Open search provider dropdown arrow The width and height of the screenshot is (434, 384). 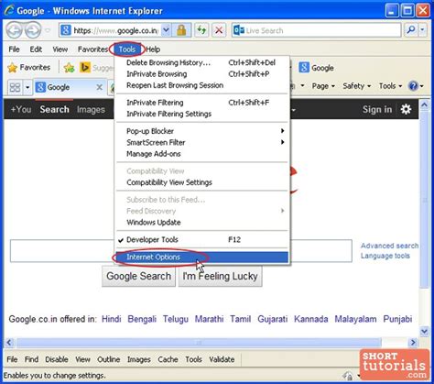[423, 30]
